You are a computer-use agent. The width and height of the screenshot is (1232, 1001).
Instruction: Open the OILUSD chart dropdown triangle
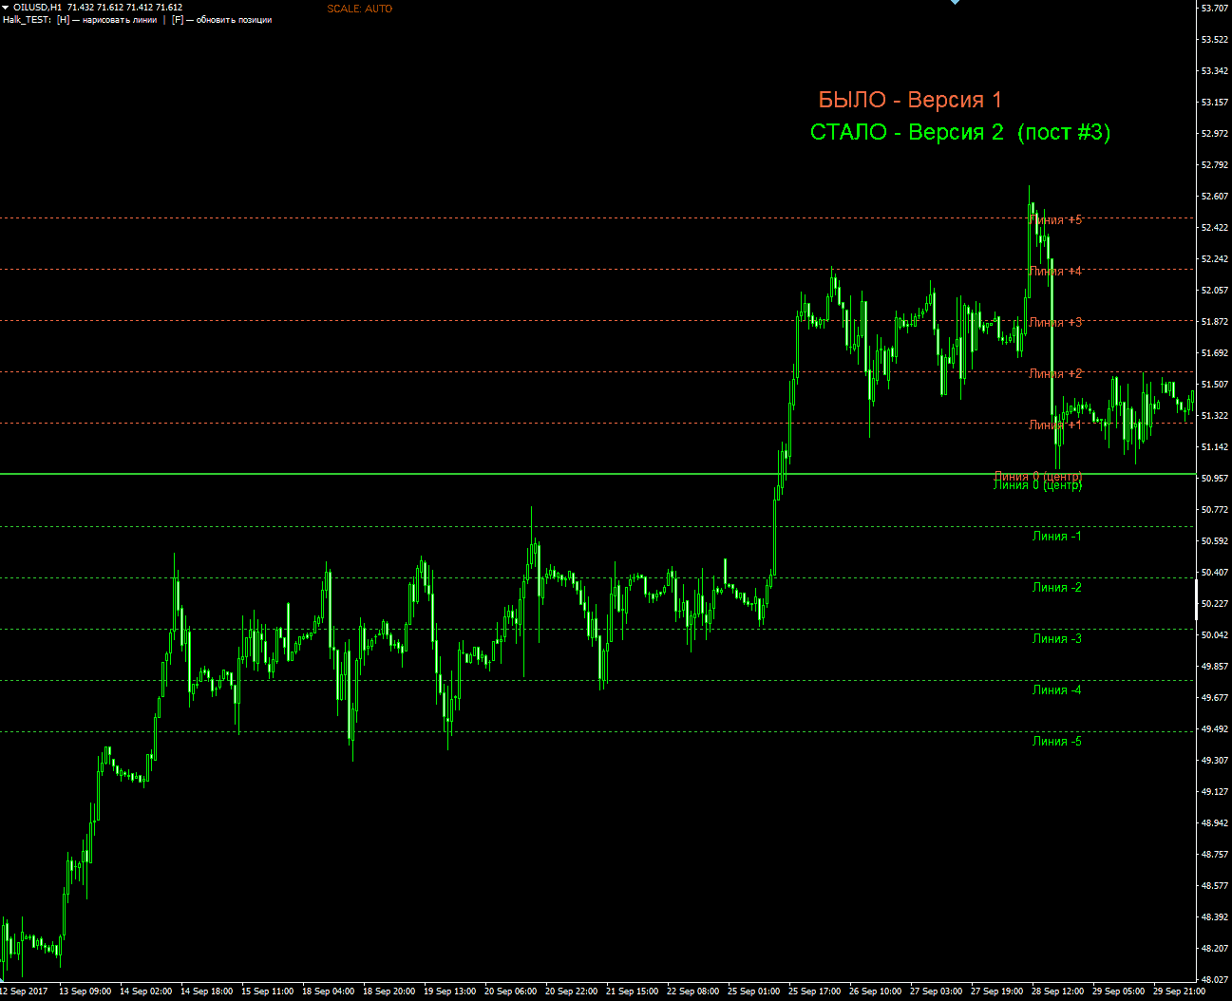pyautogui.click(x=6, y=8)
